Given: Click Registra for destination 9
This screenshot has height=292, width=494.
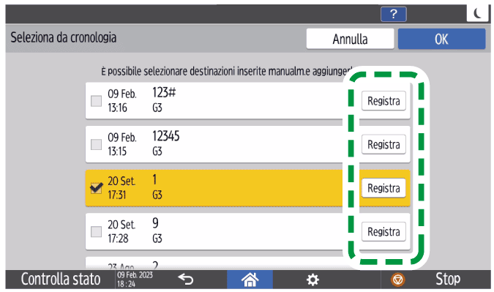Looking at the screenshot, I should click(x=383, y=231).
